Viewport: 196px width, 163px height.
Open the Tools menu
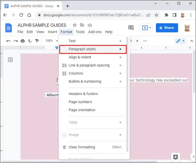tap(80, 32)
